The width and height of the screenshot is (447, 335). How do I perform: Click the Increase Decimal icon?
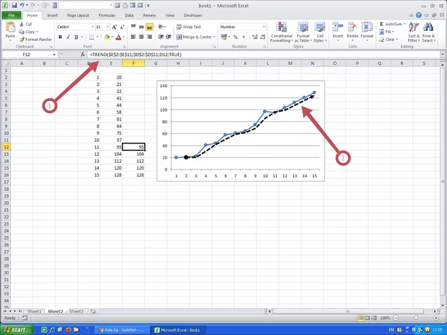coord(255,37)
